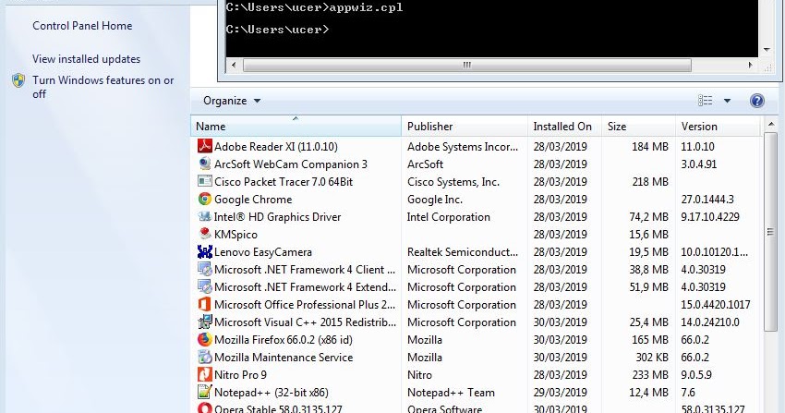
Task: Select the Lenovo EasyCamera entry name
Action: coord(263,252)
